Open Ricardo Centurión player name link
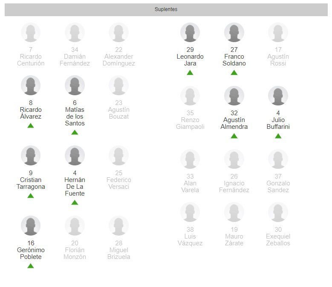 [31, 60]
